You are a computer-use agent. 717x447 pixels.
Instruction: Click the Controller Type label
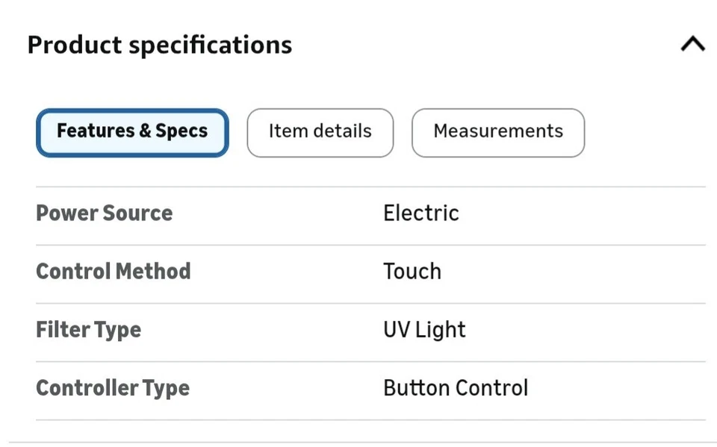[x=113, y=388]
